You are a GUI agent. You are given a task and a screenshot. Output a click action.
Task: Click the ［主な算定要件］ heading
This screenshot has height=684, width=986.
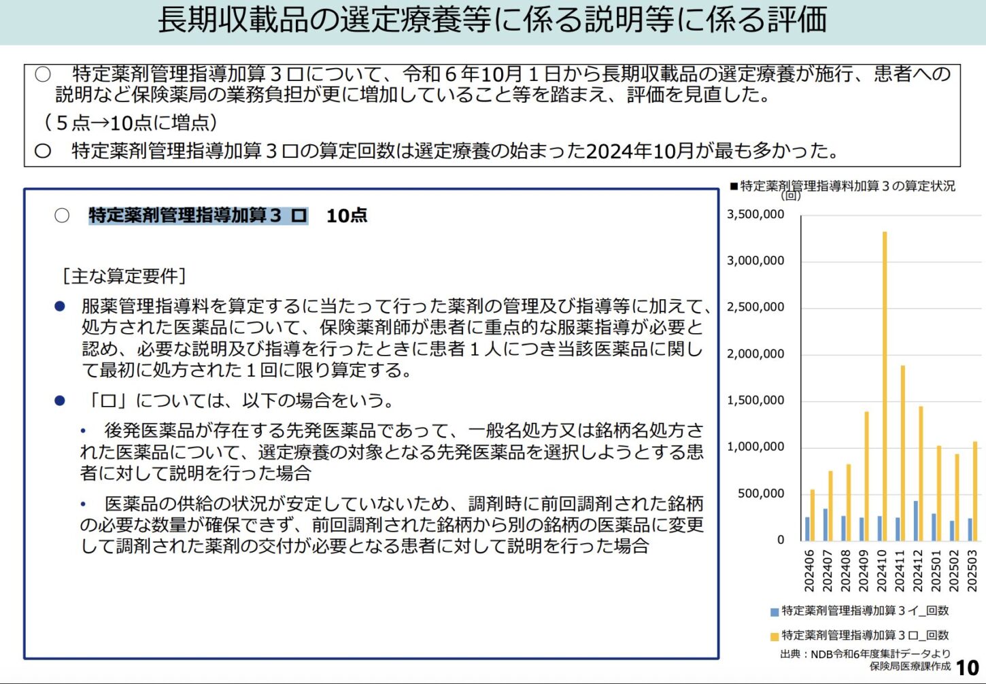pos(123,276)
